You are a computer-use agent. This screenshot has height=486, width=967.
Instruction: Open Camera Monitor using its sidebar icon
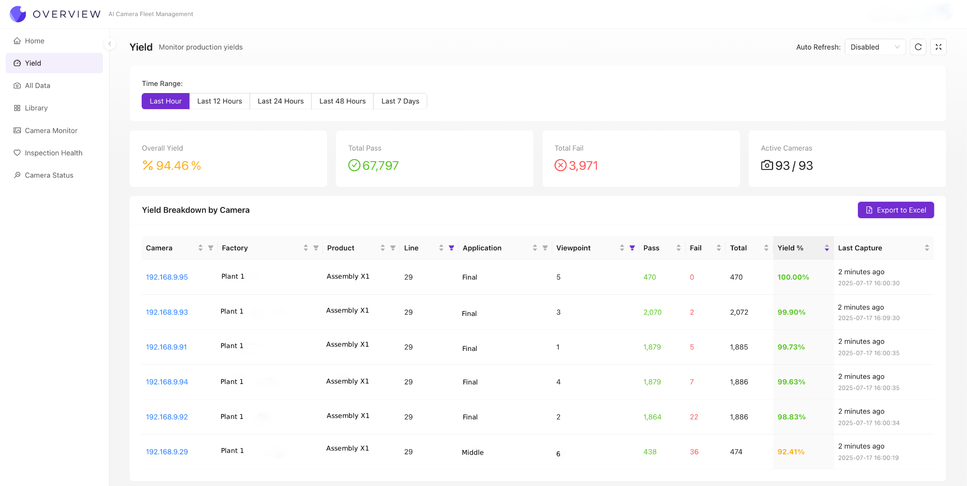point(17,130)
